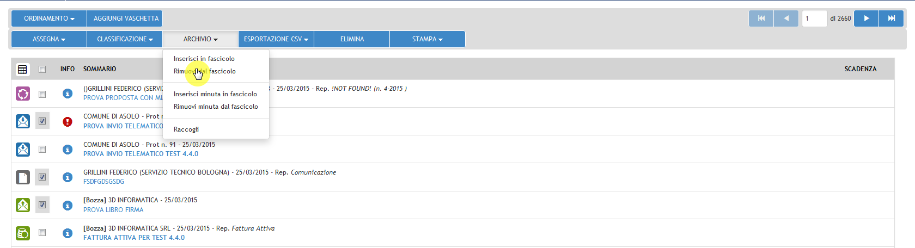Check the FATTURA ATTIVA PER TEST row checkbox
915x248 pixels.
coord(42,233)
